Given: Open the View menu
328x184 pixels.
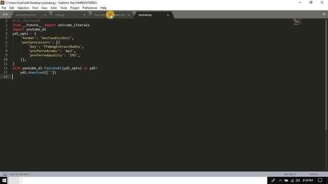Looking at the screenshot, I should 44,8.
